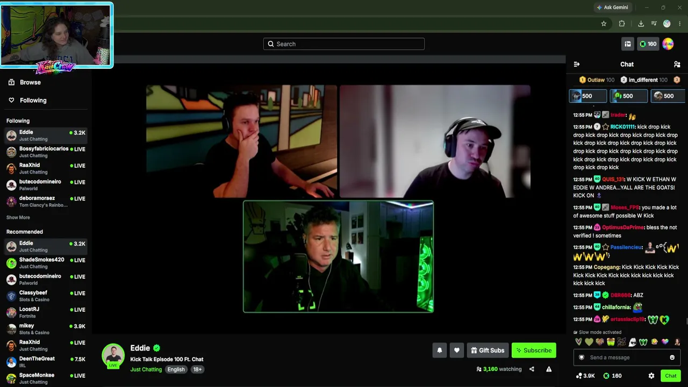Share the stream with share icon
This screenshot has width=688, height=387.
(532, 369)
